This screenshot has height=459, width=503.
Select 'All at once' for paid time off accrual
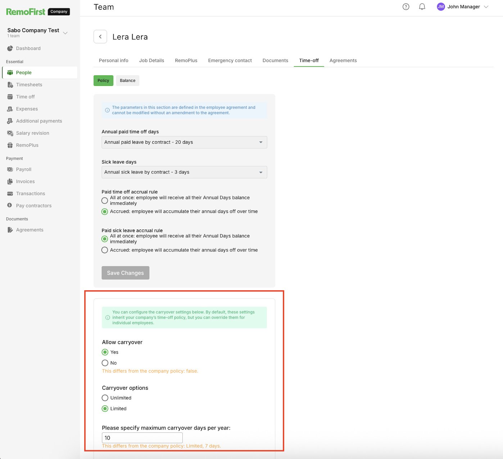click(x=105, y=200)
